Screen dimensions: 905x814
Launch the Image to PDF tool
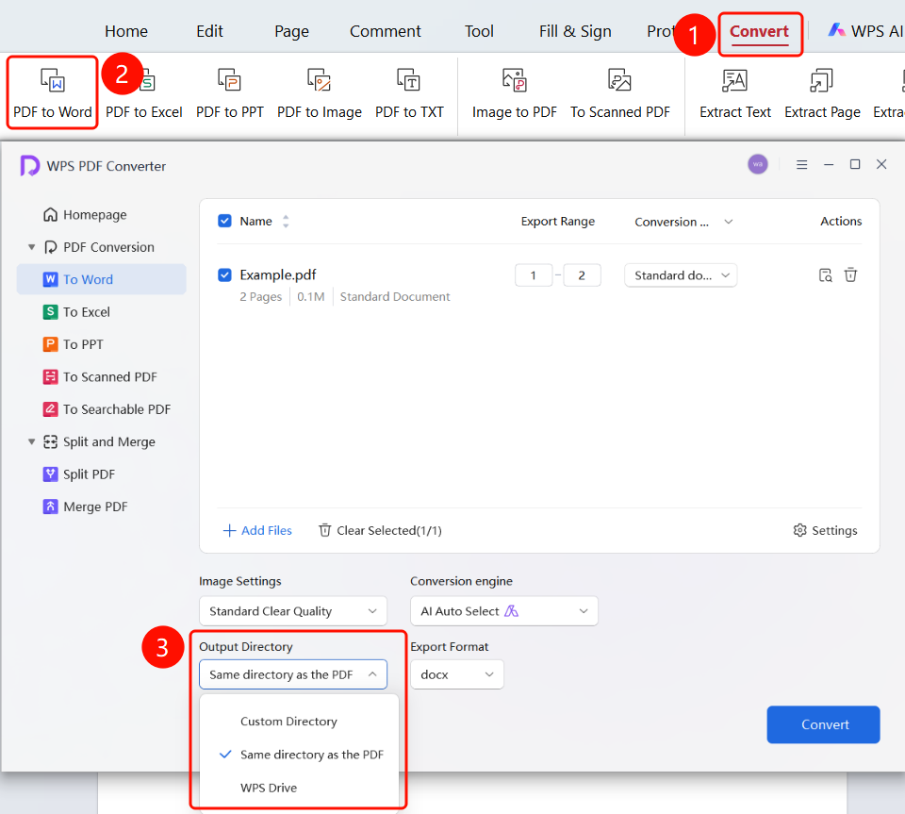[x=515, y=92]
